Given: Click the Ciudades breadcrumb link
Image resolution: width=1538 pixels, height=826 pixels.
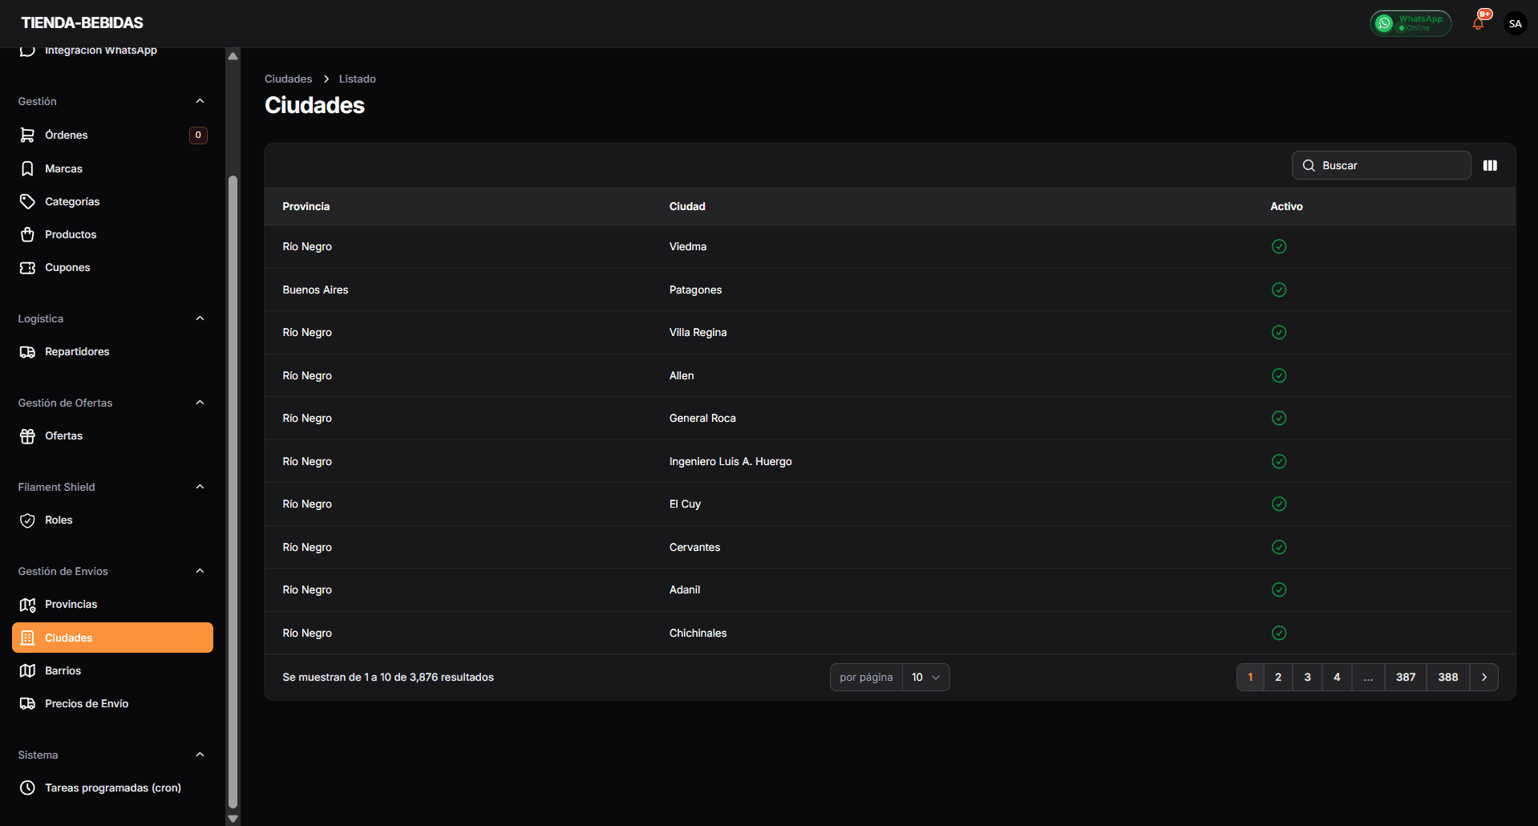Looking at the screenshot, I should pyautogui.click(x=288, y=79).
